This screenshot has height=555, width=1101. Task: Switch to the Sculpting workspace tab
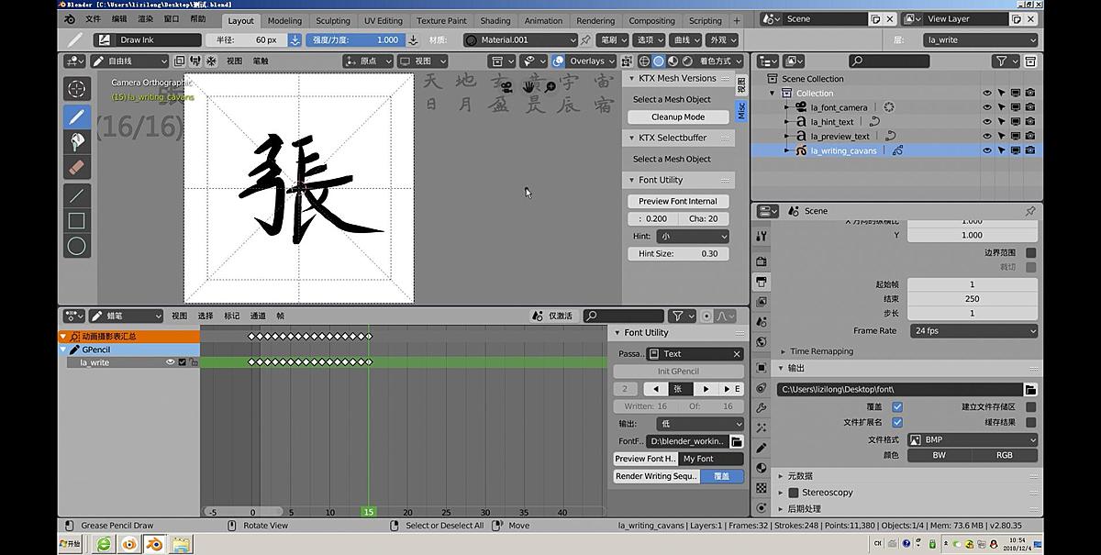tap(332, 20)
